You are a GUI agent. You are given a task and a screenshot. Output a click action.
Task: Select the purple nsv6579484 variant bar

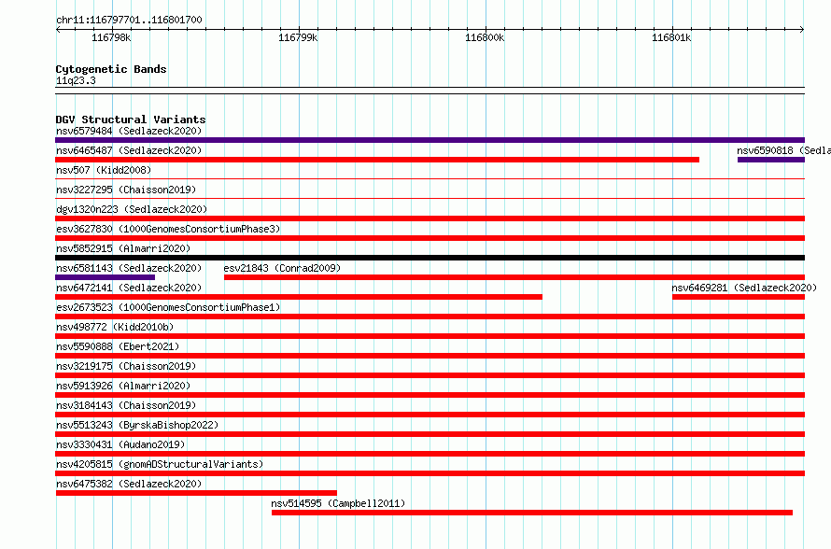pos(430,140)
